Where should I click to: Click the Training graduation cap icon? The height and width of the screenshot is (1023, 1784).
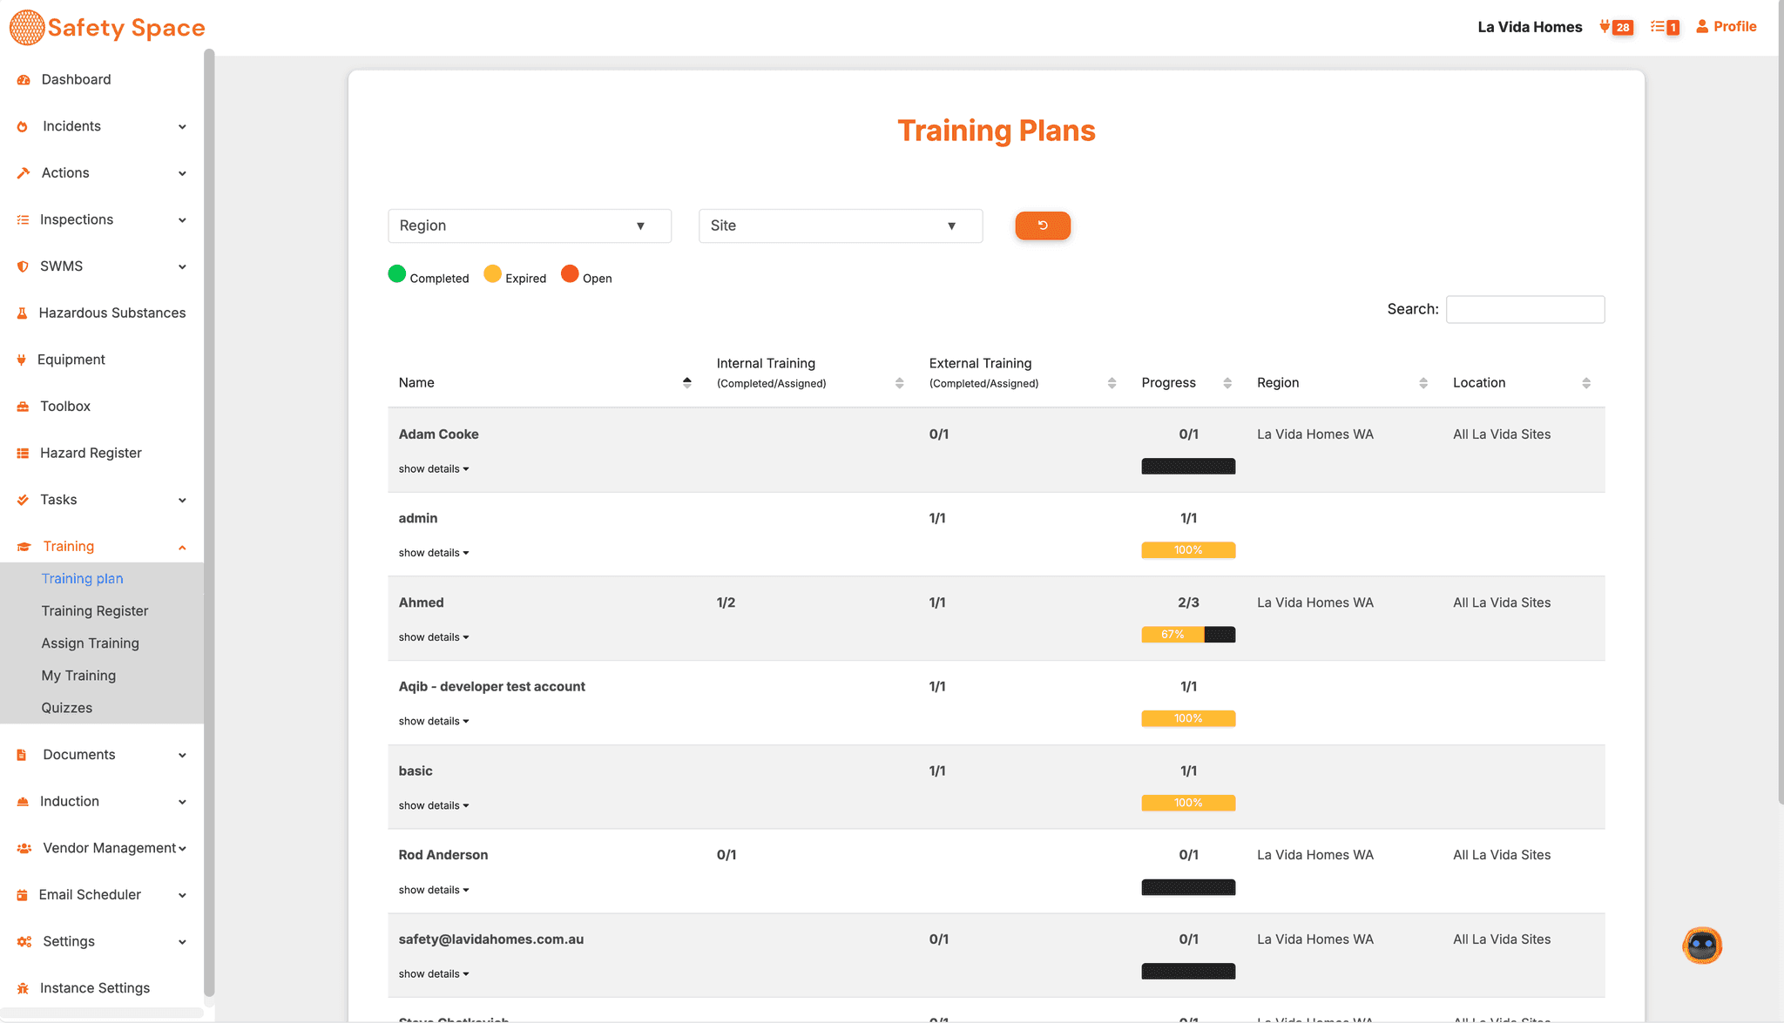coord(24,547)
